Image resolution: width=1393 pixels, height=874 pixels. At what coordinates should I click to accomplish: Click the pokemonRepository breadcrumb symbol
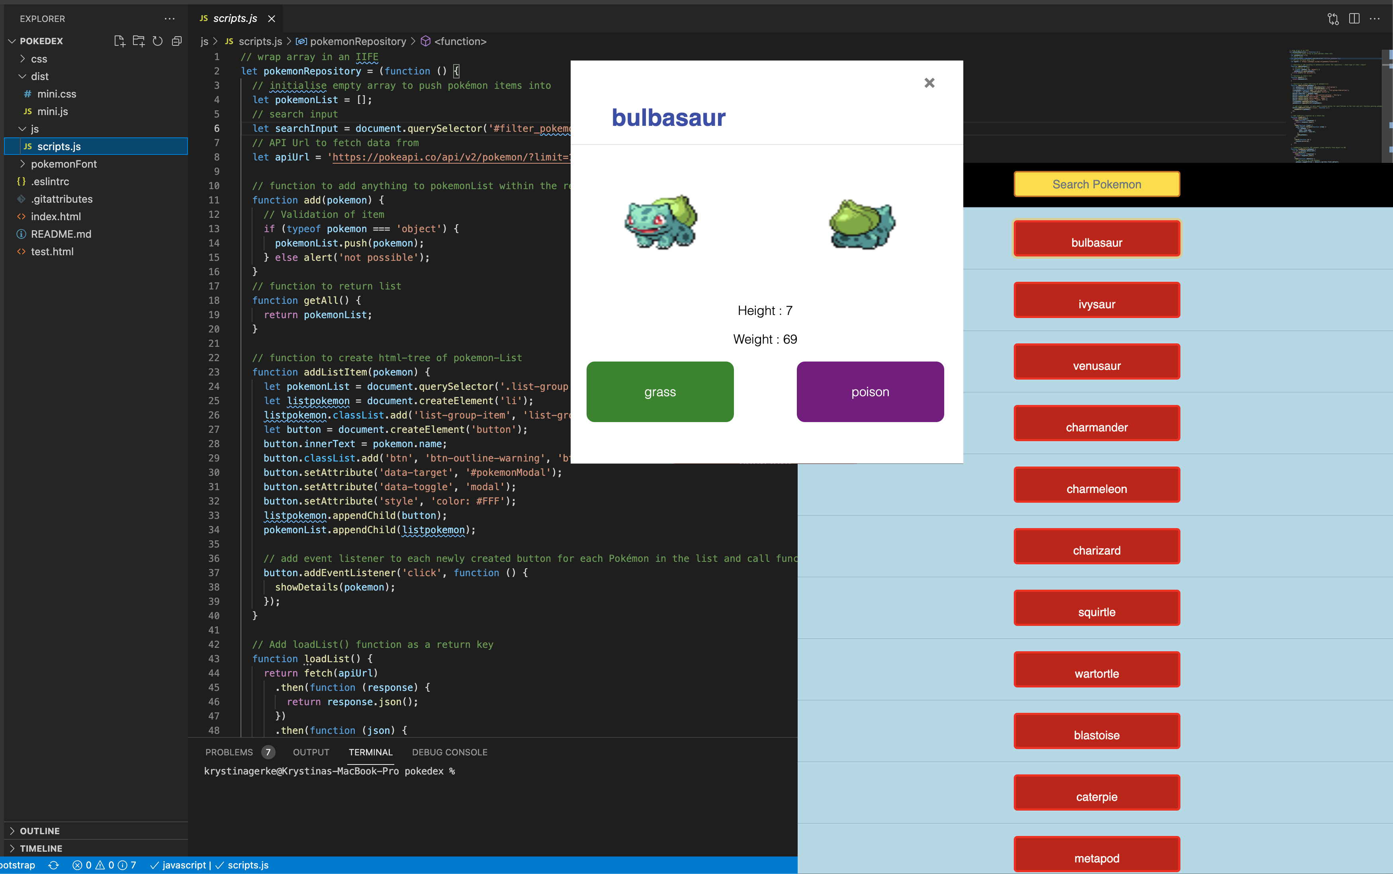[x=351, y=42]
